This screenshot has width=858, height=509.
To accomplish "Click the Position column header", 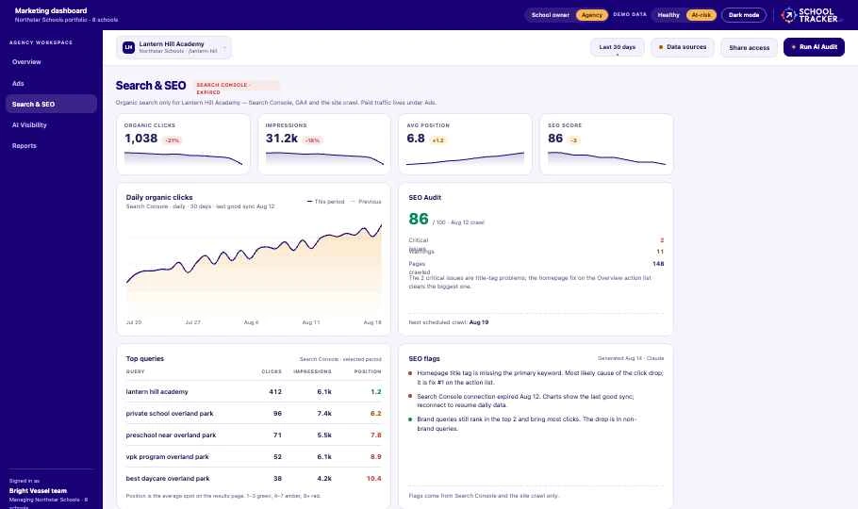I will click(x=368, y=371).
